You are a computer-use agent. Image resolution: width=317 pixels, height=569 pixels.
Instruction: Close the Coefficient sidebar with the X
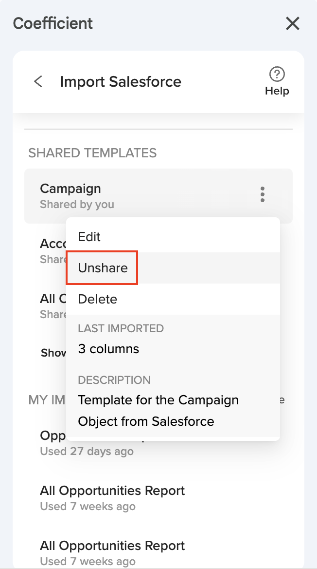pos(293,23)
